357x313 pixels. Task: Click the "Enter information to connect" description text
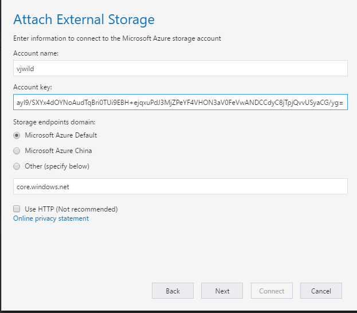tap(117, 38)
